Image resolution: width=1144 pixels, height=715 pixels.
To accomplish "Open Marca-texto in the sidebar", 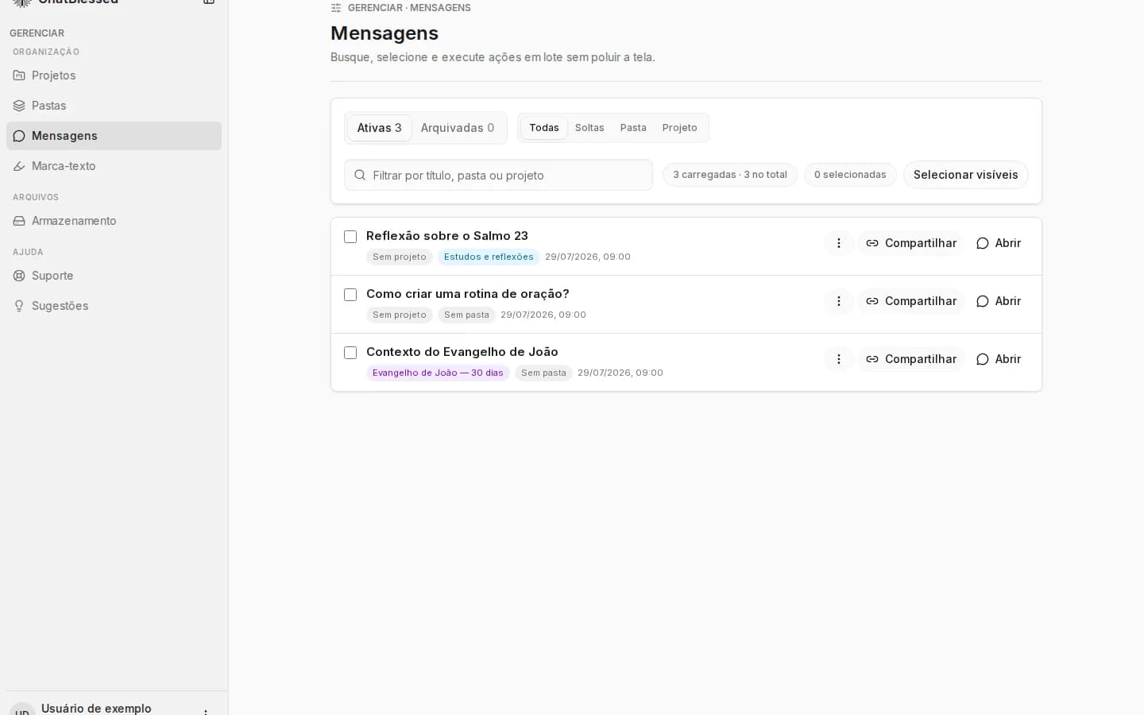I will [x=114, y=166].
